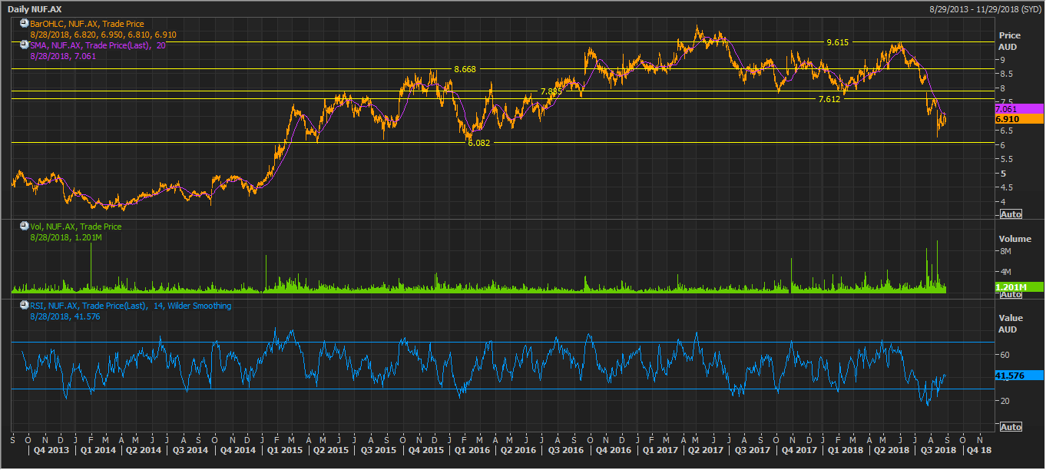Select the "Daily NUF.AX" chart title
1046x470 pixels.
35,8
